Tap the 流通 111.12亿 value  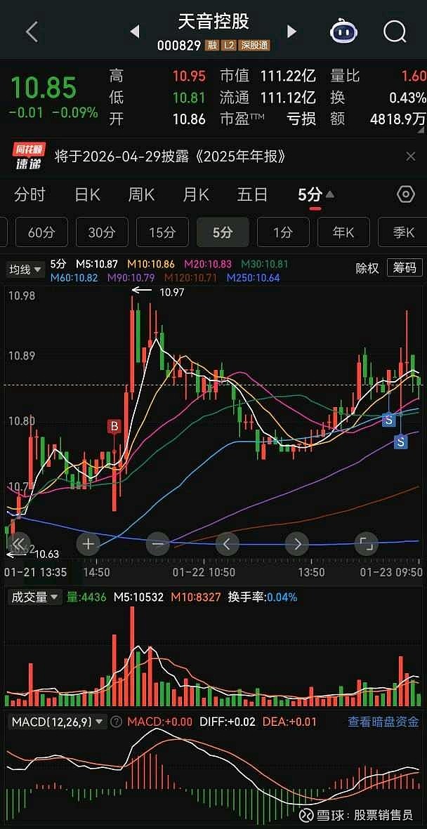click(x=288, y=98)
